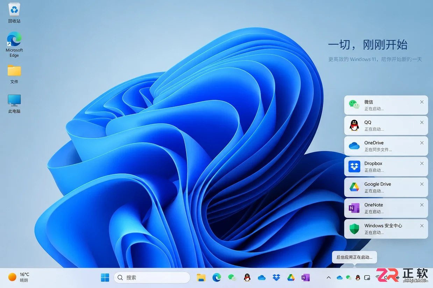Click the Windows 安全中心 title text
The image size is (433, 288).
383,226
